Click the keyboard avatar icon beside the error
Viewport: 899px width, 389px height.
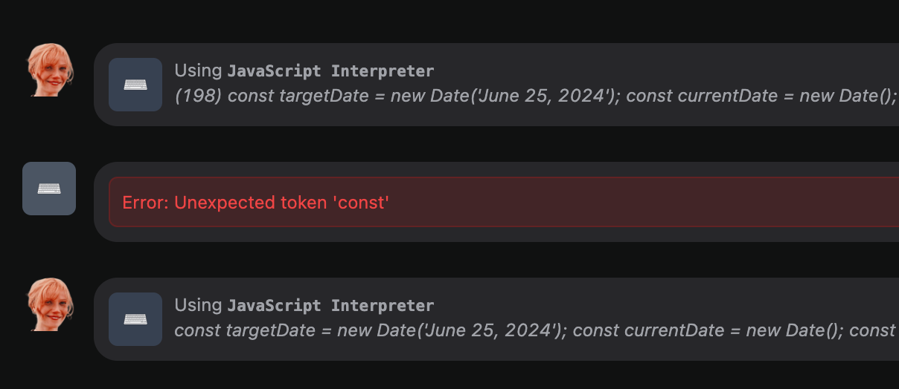(x=49, y=189)
